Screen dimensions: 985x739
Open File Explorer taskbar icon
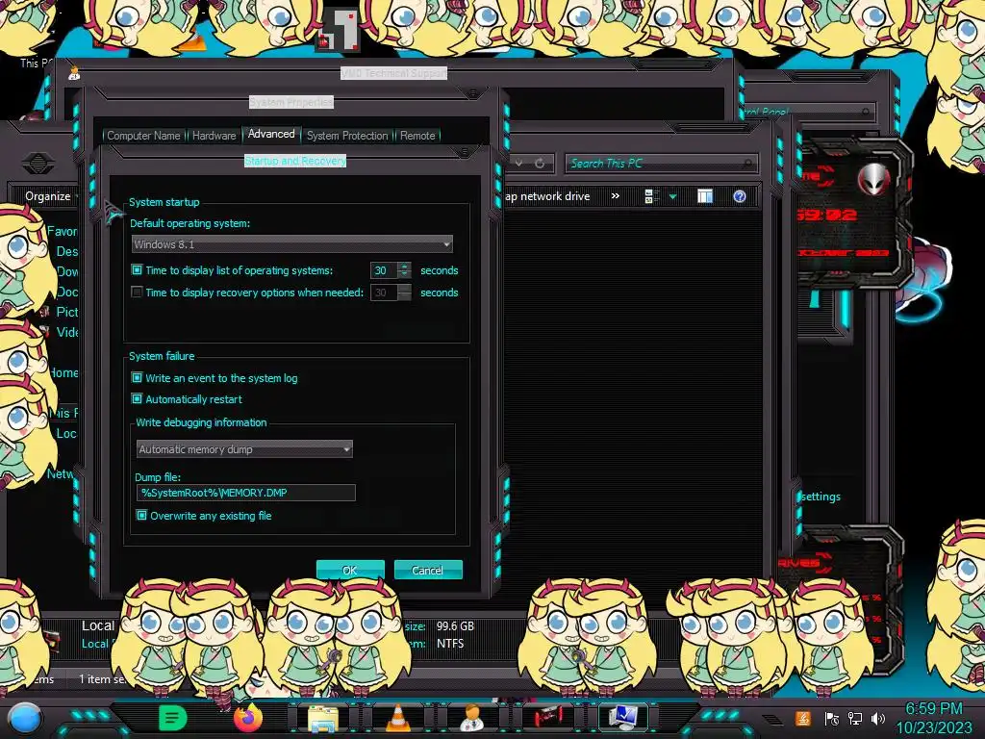click(323, 718)
